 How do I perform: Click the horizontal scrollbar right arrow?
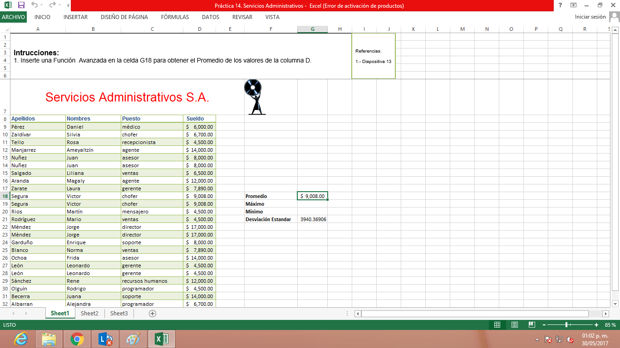pos(605,314)
